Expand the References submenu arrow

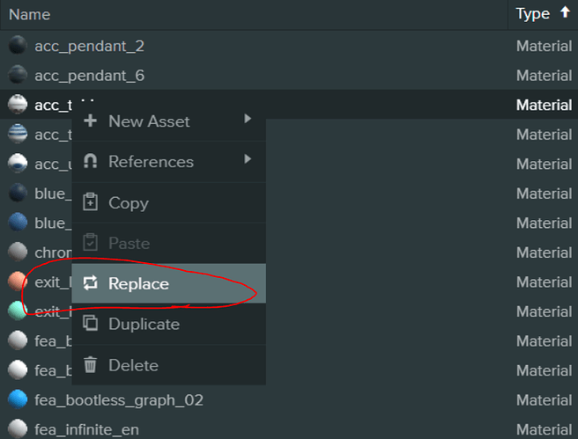(x=248, y=159)
